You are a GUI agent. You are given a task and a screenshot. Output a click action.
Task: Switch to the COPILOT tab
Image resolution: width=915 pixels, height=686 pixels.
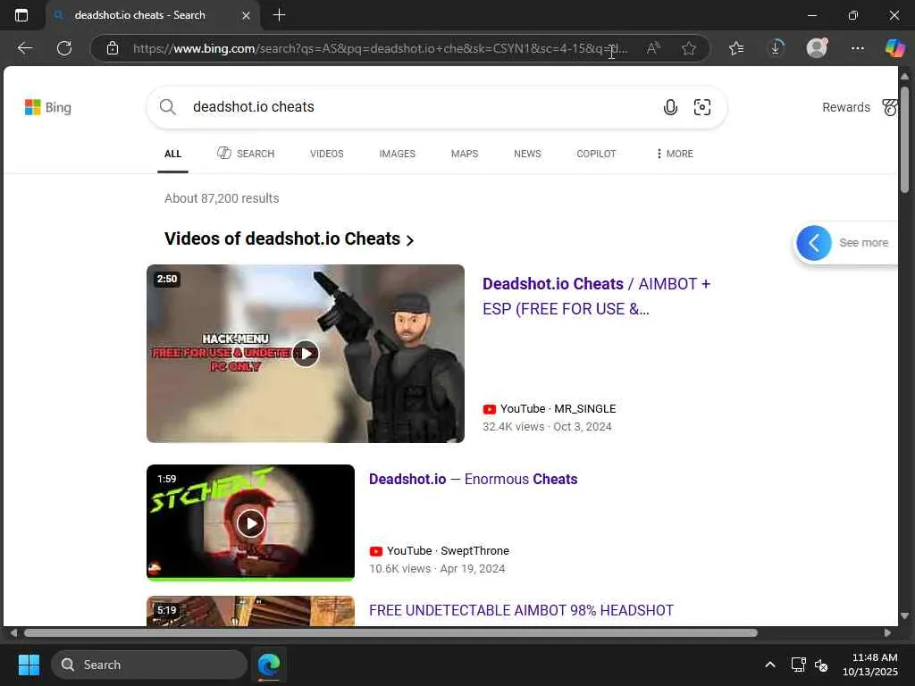(x=596, y=154)
